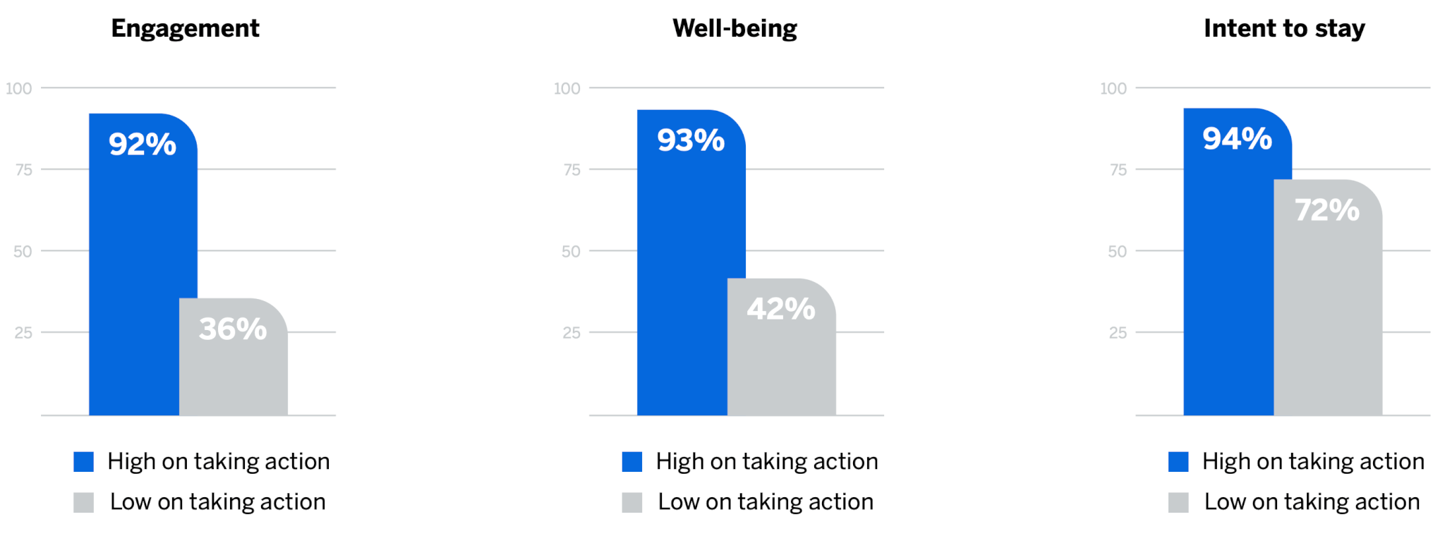Click blue legend swatch under Intent to stay
Viewport: 1445px width, 536px height.
1178,462
